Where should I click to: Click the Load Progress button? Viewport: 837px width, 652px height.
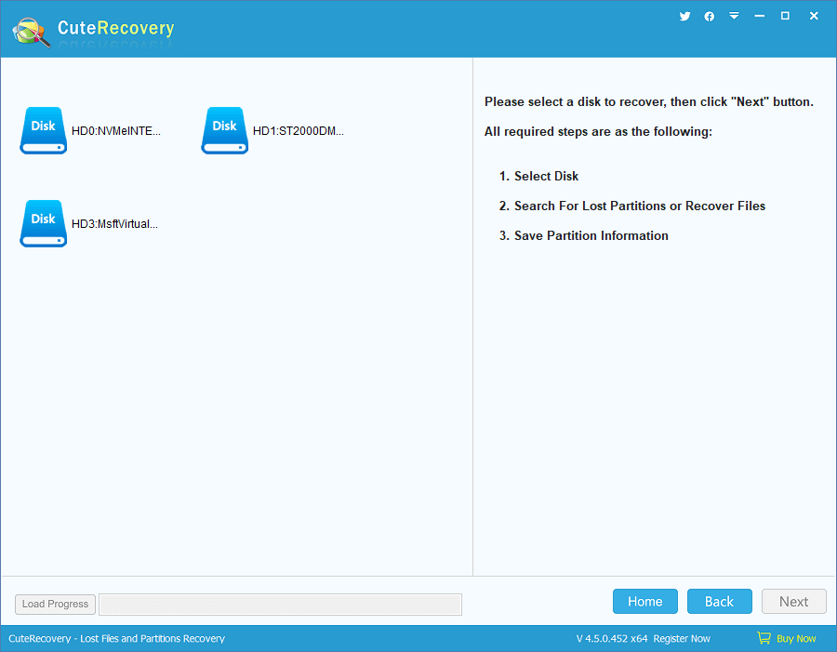(55, 604)
